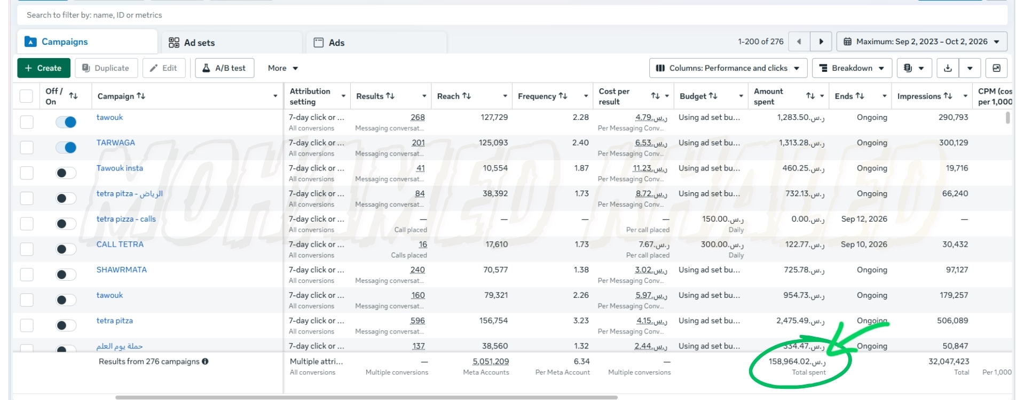Expand the Breakdown dropdown
The width and height of the screenshot is (1024, 400).
coord(852,68)
